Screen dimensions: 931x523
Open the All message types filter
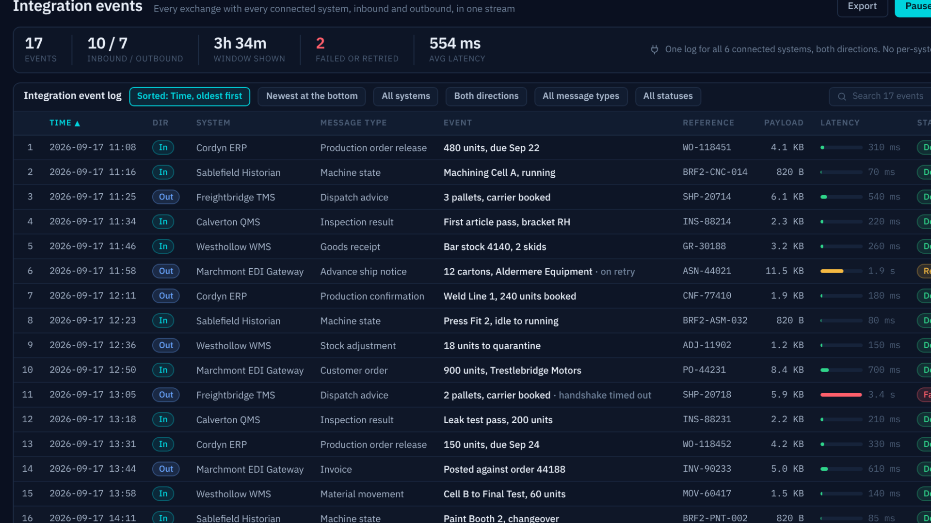(x=581, y=96)
